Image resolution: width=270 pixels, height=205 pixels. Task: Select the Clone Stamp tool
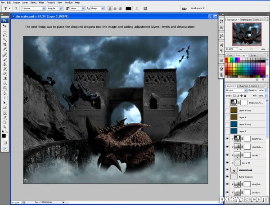pos(4,64)
